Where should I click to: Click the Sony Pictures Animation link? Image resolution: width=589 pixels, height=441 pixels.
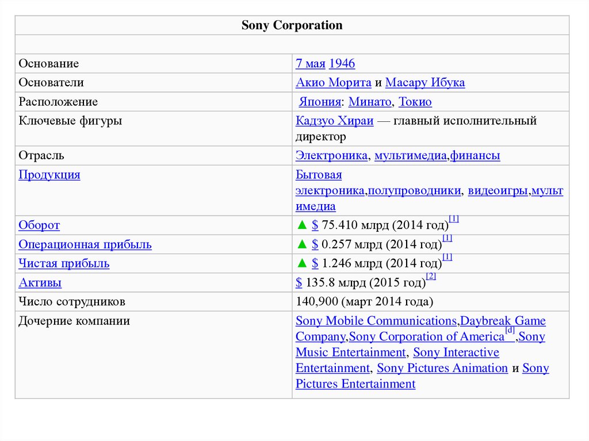tap(442, 368)
